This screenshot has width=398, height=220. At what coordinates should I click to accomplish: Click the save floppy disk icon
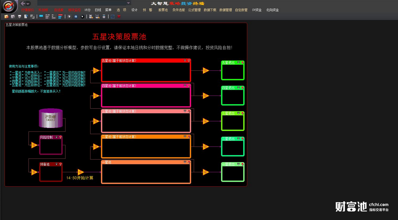[20, 17]
